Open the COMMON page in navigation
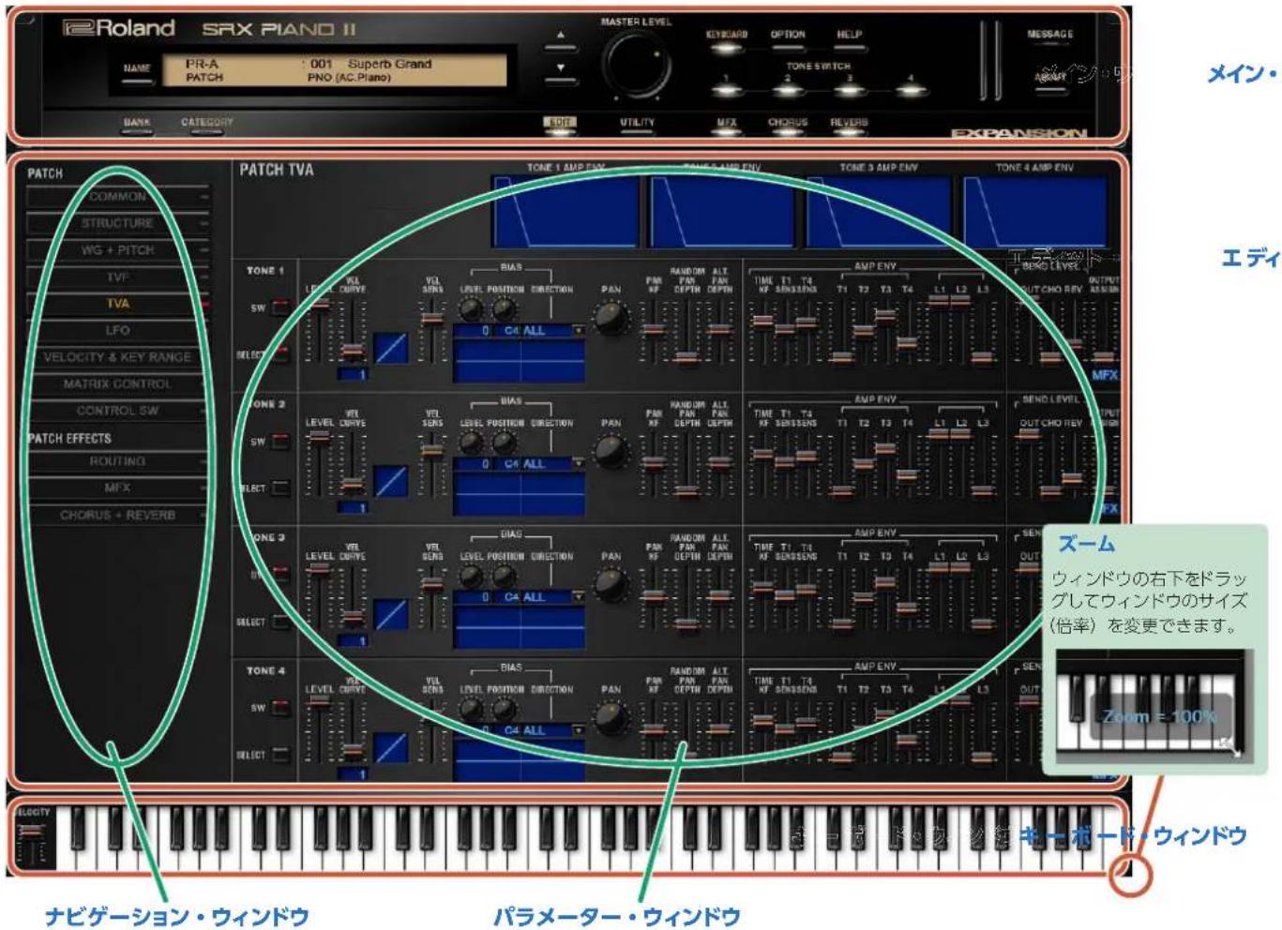The width and height of the screenshot is (1282, 930). pos(117,197)
